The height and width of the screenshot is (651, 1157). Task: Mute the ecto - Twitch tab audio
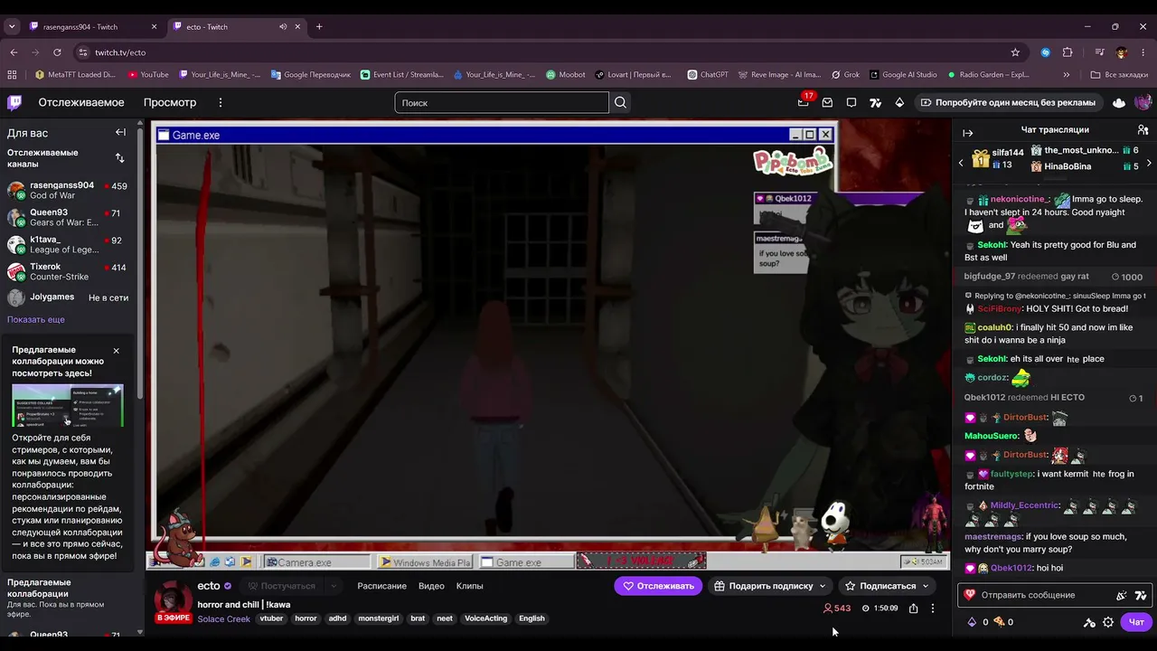pyautogui.click(x=283, y=27)
